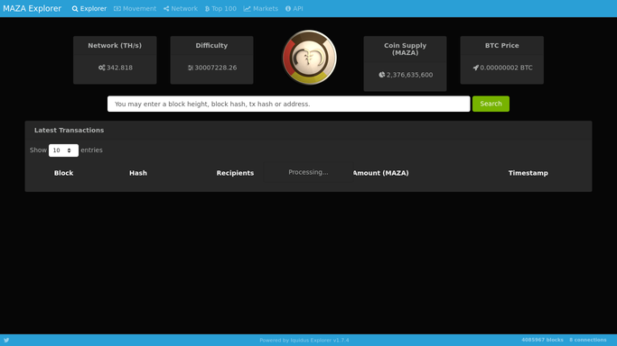
Task: Click the Top 100 bitcoin icon
Action: 207,9
